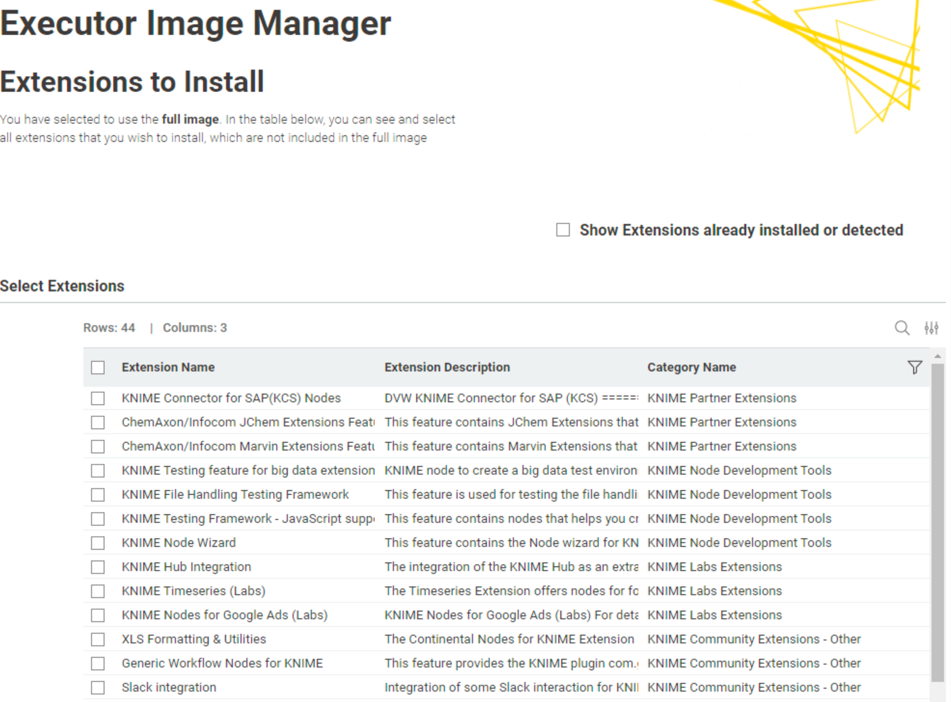Tick KNIME Timeseries (Labs) checkbox
Screen dimensions: 951x702
pos(98,591)
